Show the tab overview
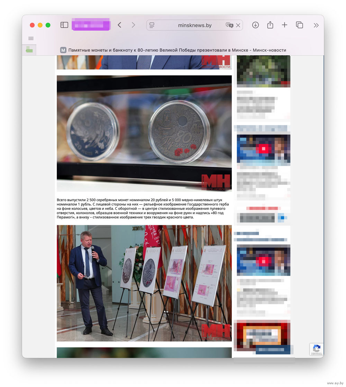The height and width of the screenshot is (387, 346). point(299,25)
